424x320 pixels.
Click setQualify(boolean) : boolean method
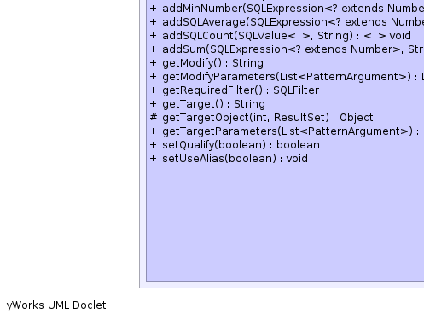click(235, 145)
